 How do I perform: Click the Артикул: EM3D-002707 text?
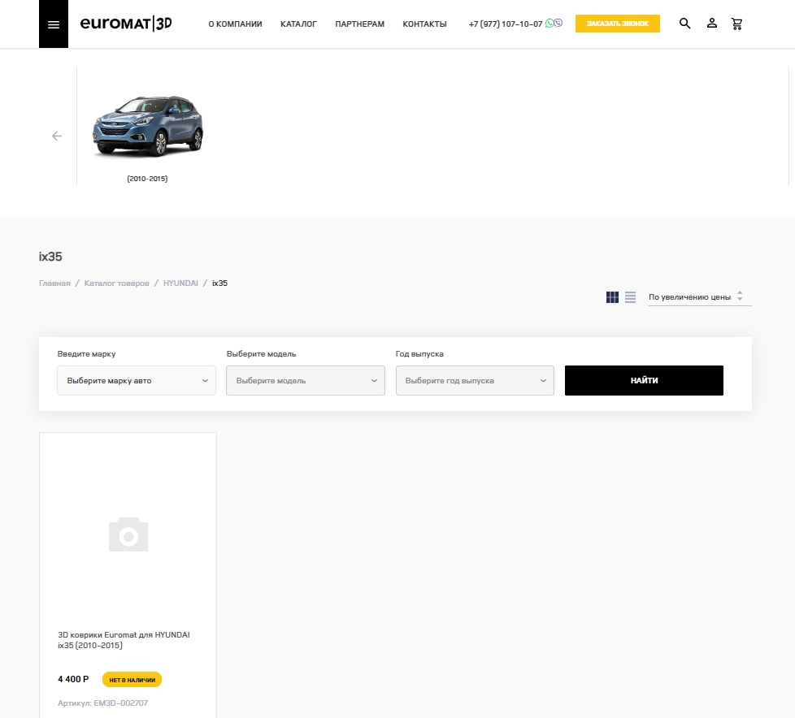point(102,703)
